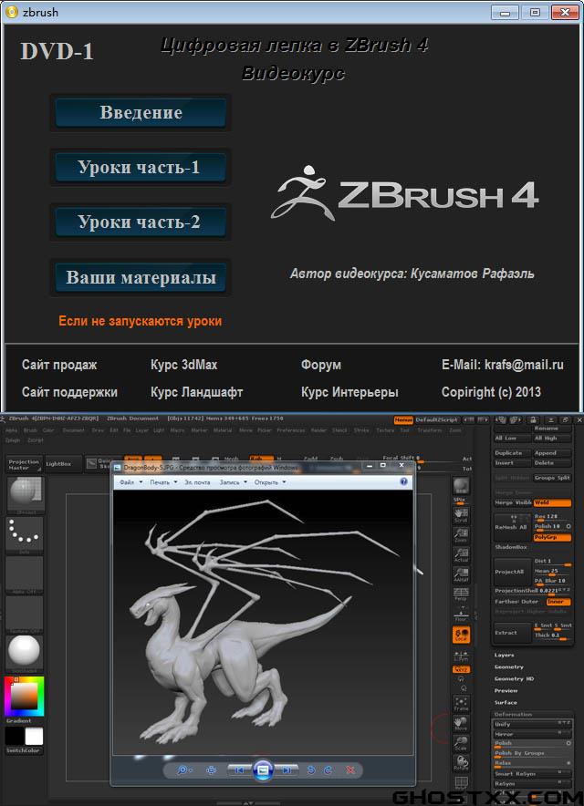The height and width of the screenshot is (806, 584).
Task: Click the Duplicate subtool button
Action: [513, 453]
